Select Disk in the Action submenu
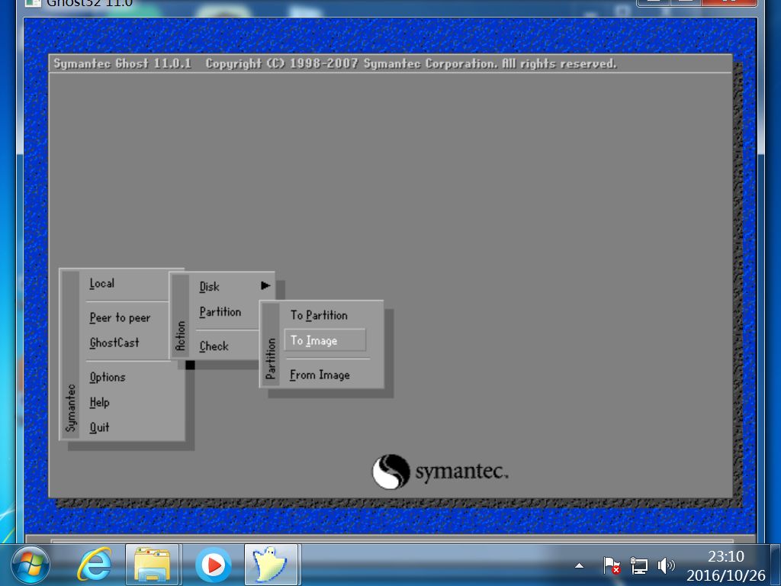This screenshot has width=781, height=586. 209,287
